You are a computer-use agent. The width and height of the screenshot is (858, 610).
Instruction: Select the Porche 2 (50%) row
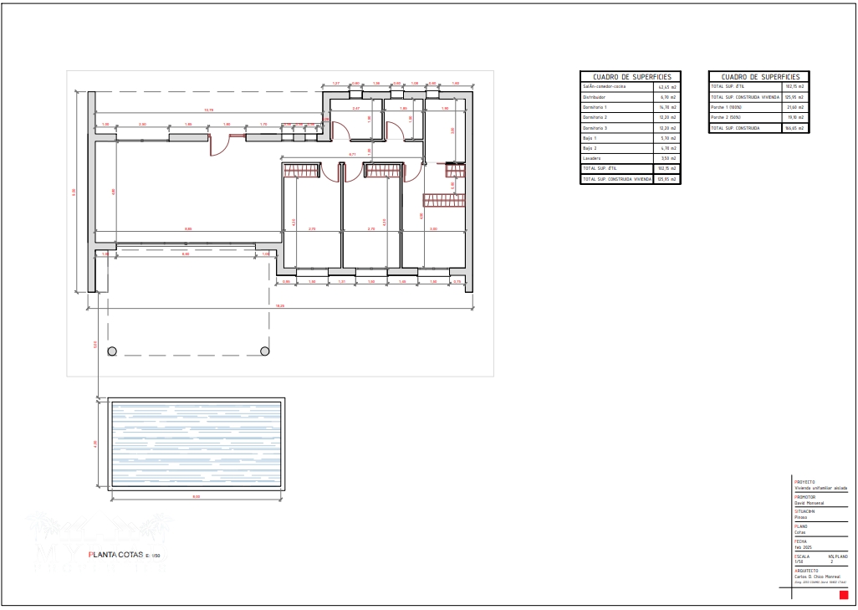[x=758, y=117]
